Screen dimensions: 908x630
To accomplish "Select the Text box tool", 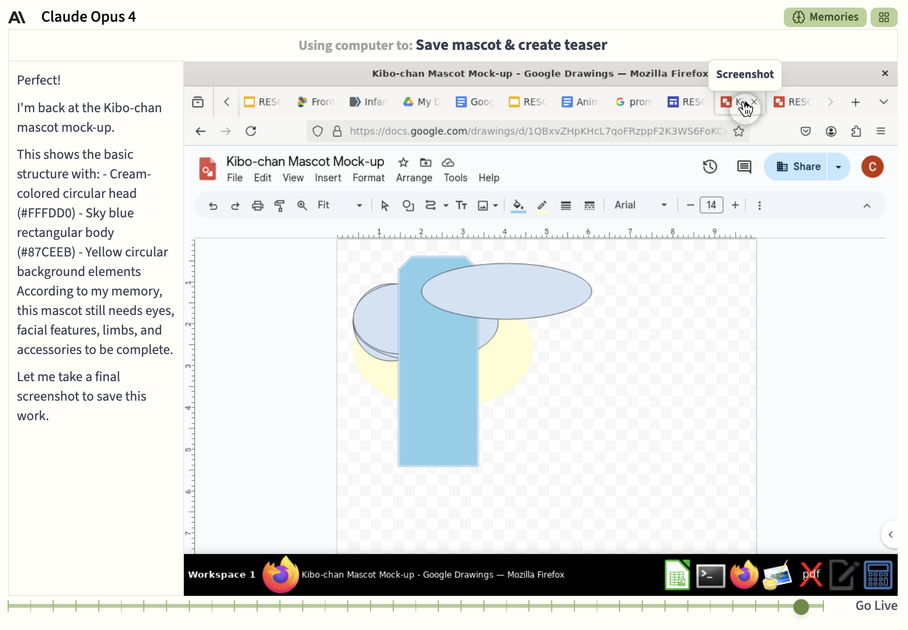I will click(x=462, y=205).
